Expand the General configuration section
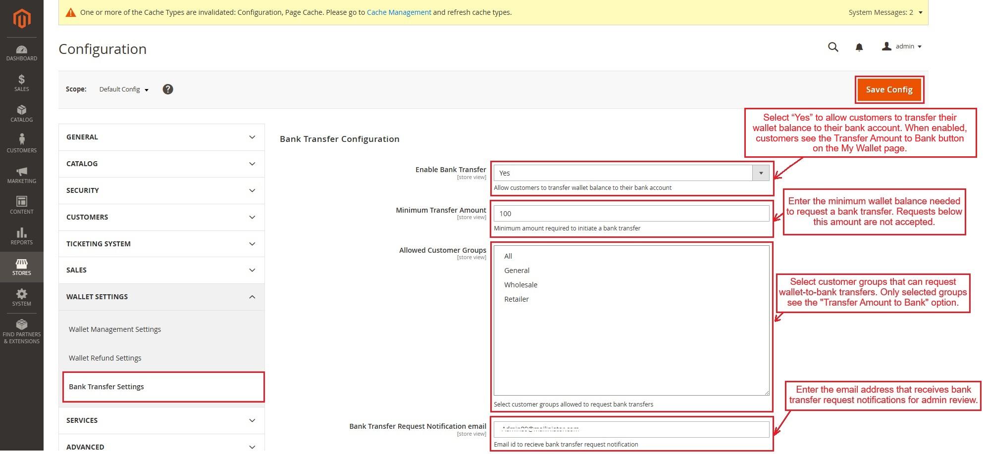Image resolution: width=986 pixels, height=454 pixels. 161,137
